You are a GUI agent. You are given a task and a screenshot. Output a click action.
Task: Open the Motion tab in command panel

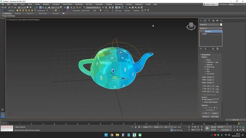click(213, 21)
